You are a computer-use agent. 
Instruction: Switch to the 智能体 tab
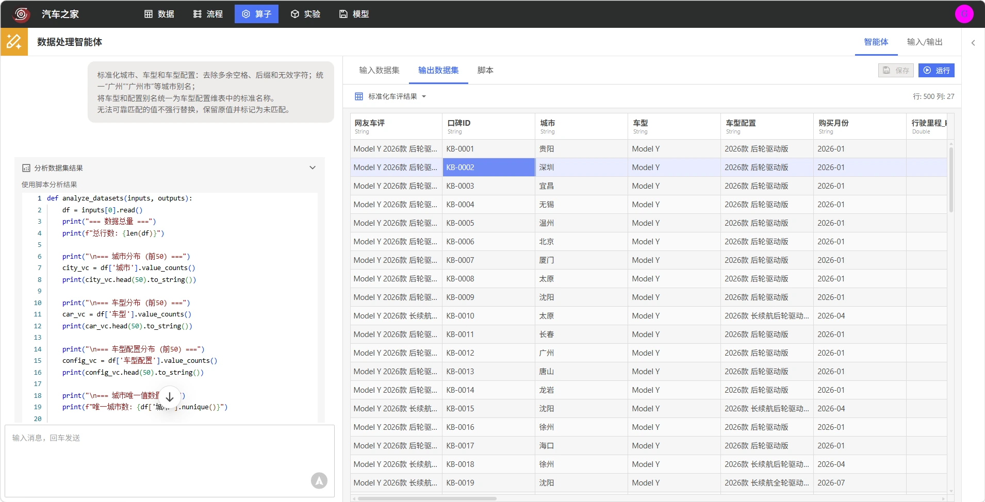point(876,42)
